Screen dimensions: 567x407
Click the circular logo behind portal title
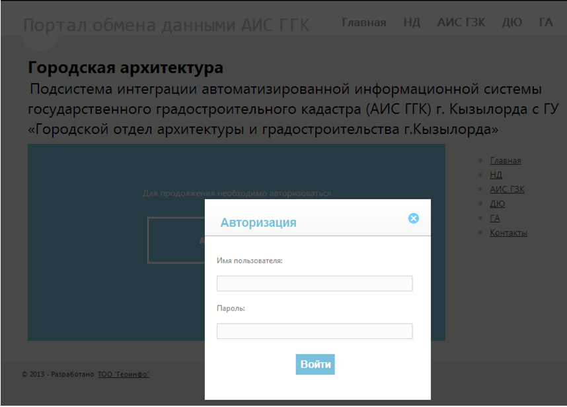tap(40, 42)
